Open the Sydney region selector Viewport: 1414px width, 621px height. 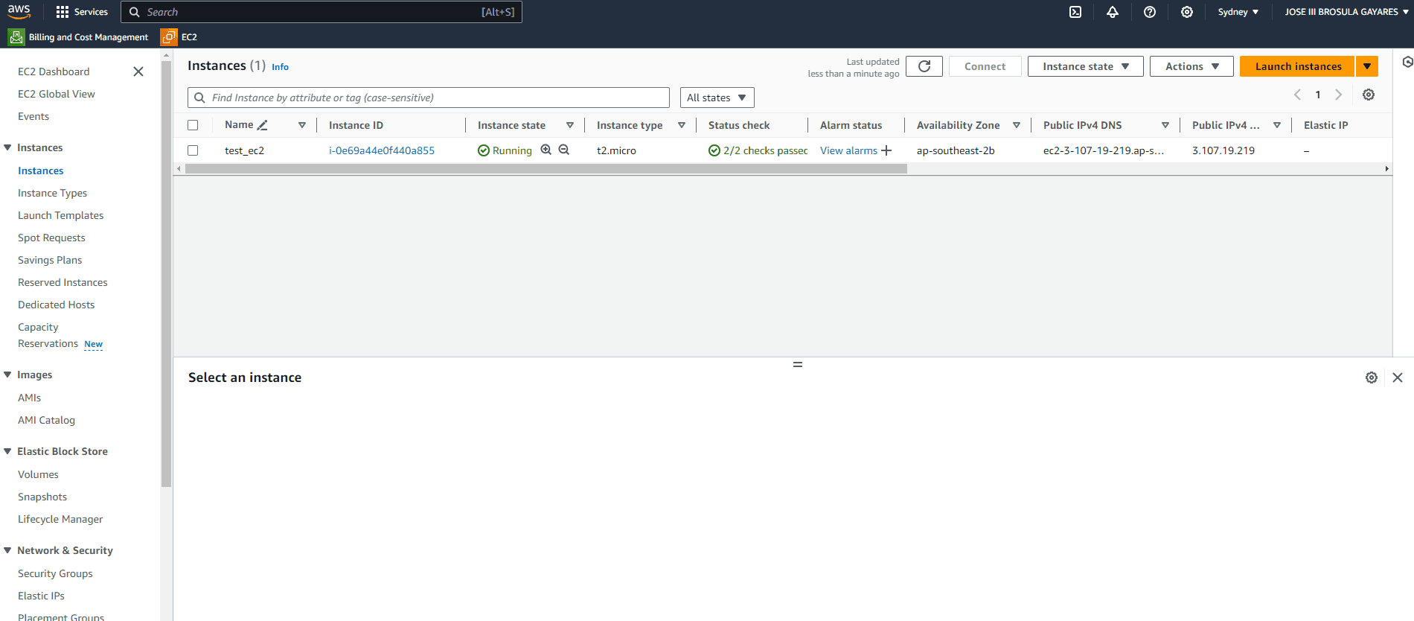(1238, 12)
